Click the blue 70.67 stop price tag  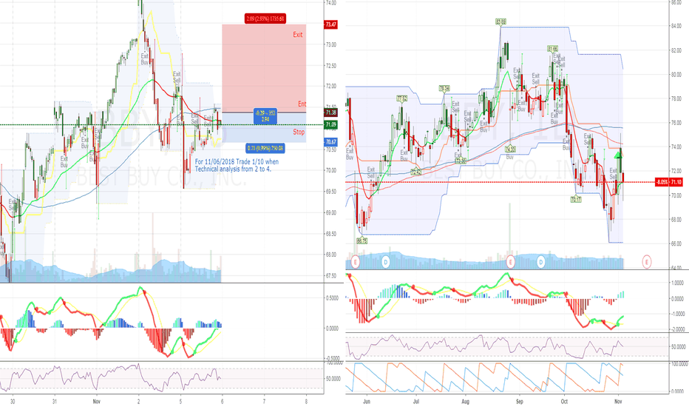tap(330, 142)
